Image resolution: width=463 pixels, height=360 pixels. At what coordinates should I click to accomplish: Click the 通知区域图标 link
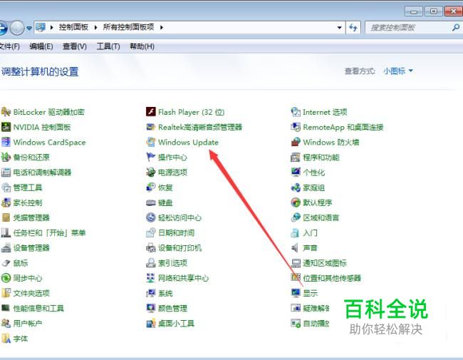pos(325,263)
